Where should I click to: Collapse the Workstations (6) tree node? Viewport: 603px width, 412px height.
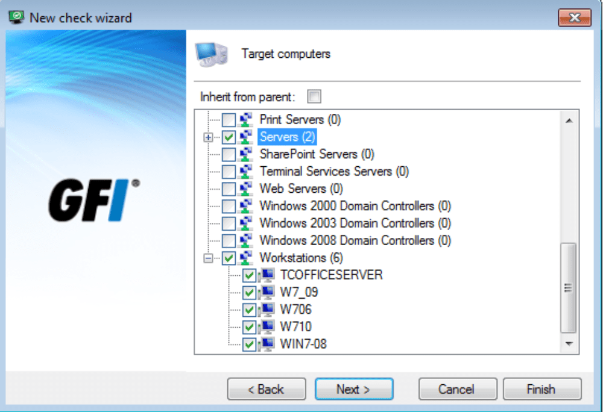pyautogui.click(x=208, y=258)
